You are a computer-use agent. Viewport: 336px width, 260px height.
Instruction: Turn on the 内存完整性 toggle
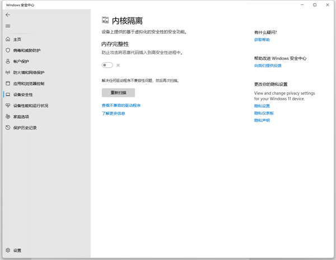click(108, 65)
